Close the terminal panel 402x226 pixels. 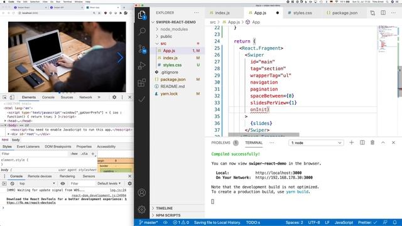tap(394, 143)
